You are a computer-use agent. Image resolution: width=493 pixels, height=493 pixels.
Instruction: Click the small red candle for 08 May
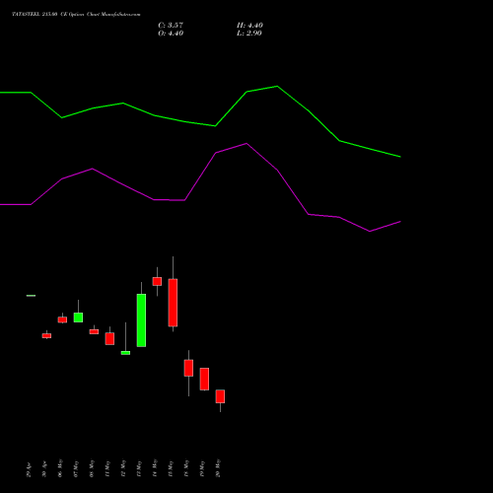94,332
